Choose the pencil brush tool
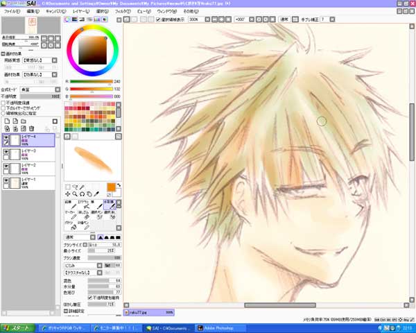The height and width of the screenshot is (333, 416). click(x=71, y=205)
